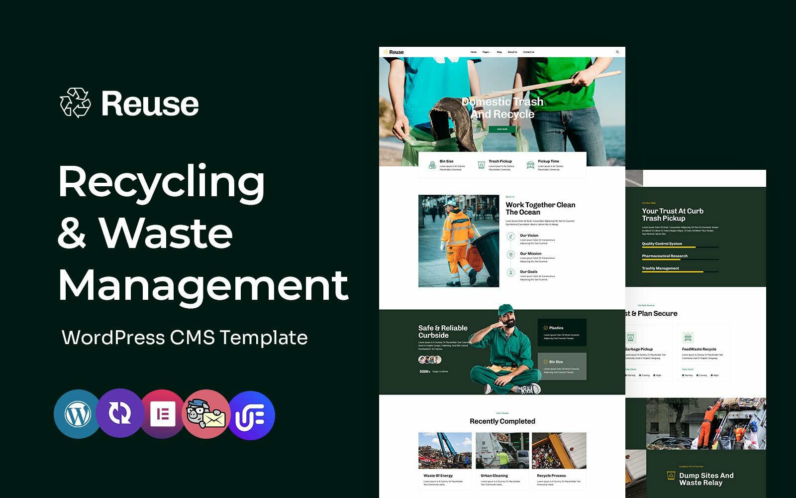Open the search icon in the header
This screenshot has width=796, height=498.
point(617,52)
